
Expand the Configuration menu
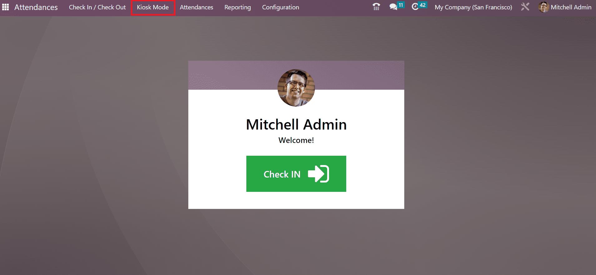(x=280, y=7)
